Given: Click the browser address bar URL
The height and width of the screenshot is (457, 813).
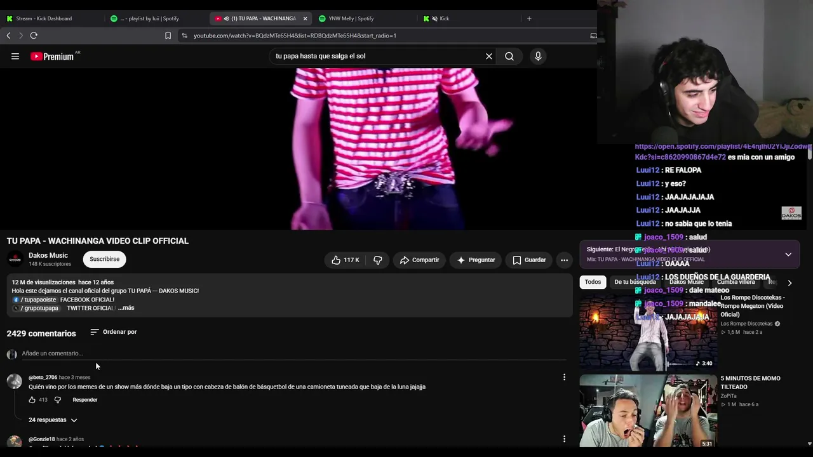Looking at the screenshot, I should coord(295,36).
